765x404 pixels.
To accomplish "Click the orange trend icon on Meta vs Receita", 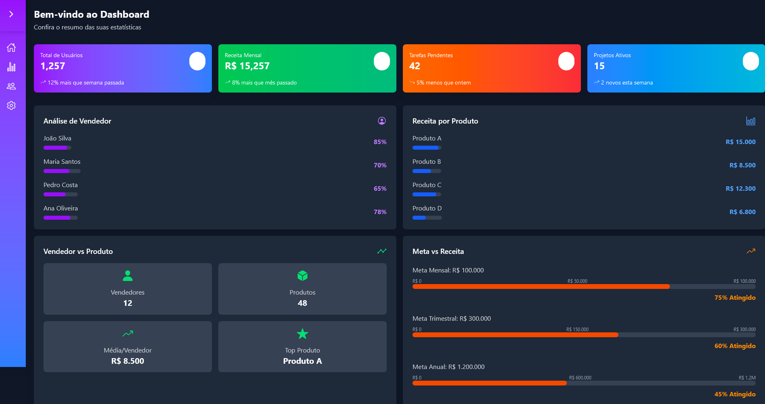I will coord(751,251).
